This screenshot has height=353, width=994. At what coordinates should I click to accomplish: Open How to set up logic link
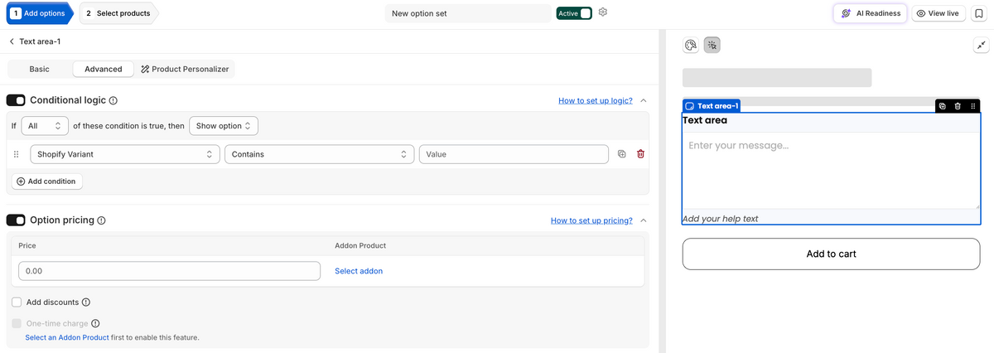596,100
